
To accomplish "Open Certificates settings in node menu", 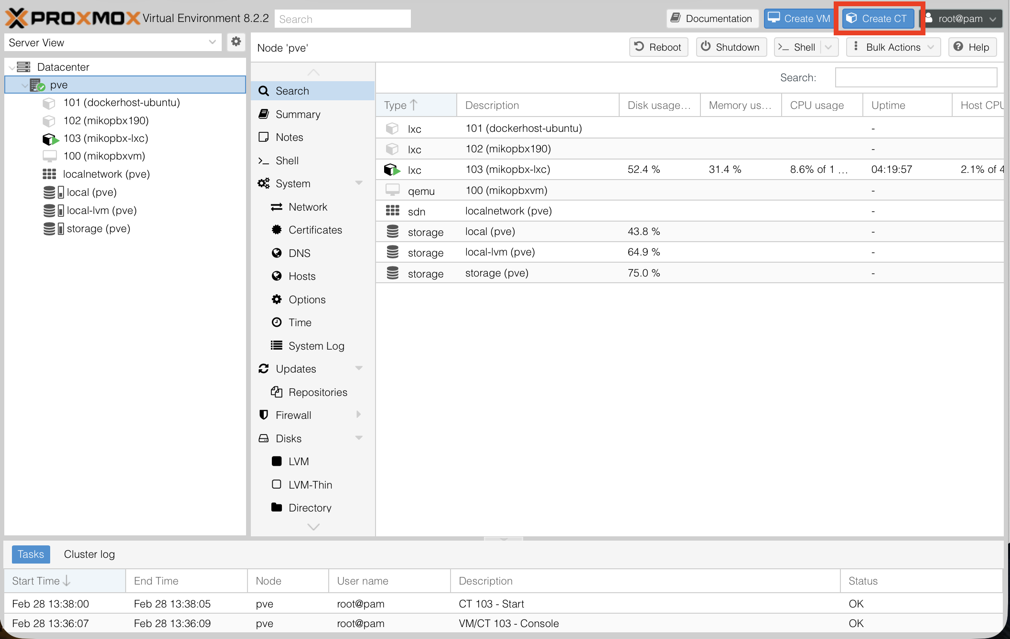I will (315, 230).
